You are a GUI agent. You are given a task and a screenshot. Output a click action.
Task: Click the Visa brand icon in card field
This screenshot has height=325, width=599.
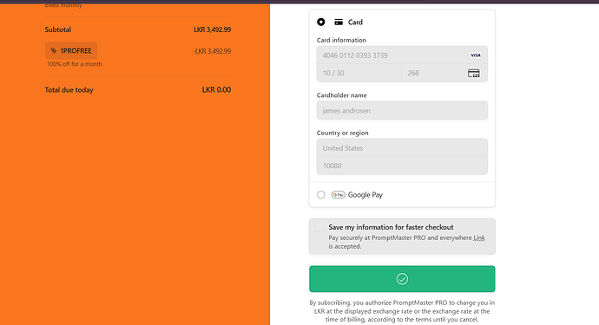[475, 55]
